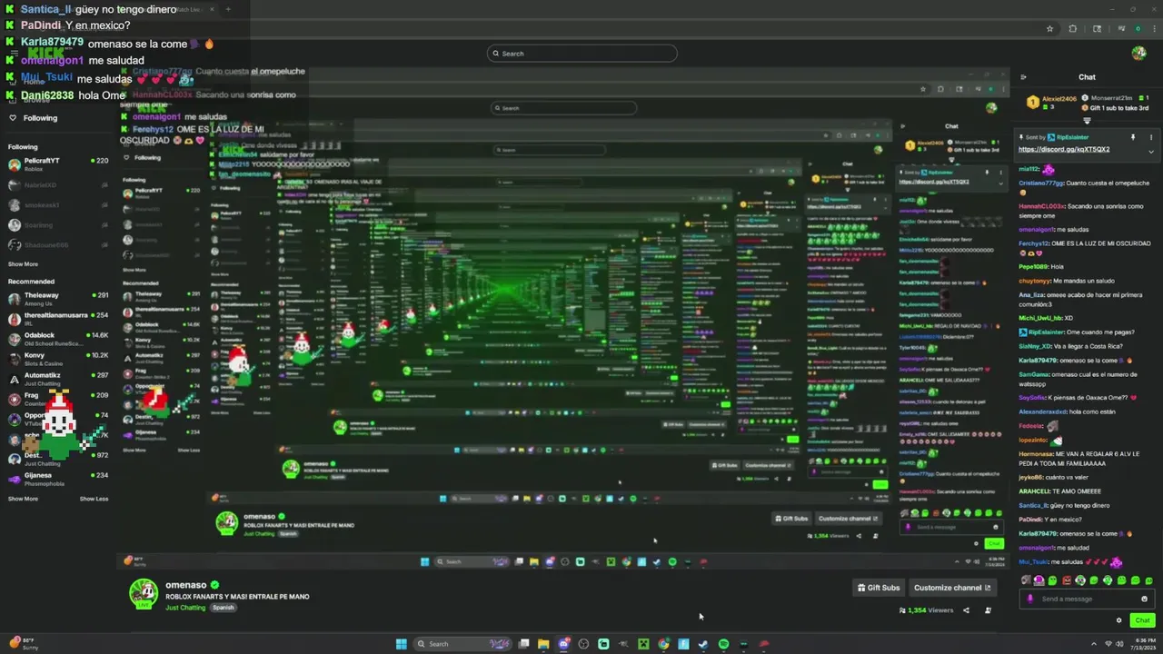This screenshot has height=654, width=1163.
Task: Focus the Send a message field
Action: click(x=1087, y=599)
